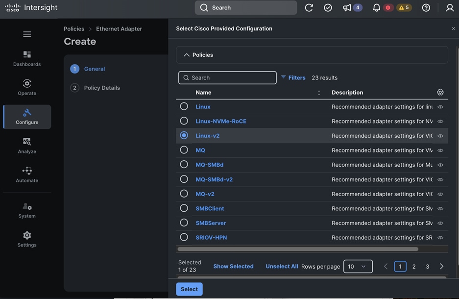Go to the Operate section

27,87
